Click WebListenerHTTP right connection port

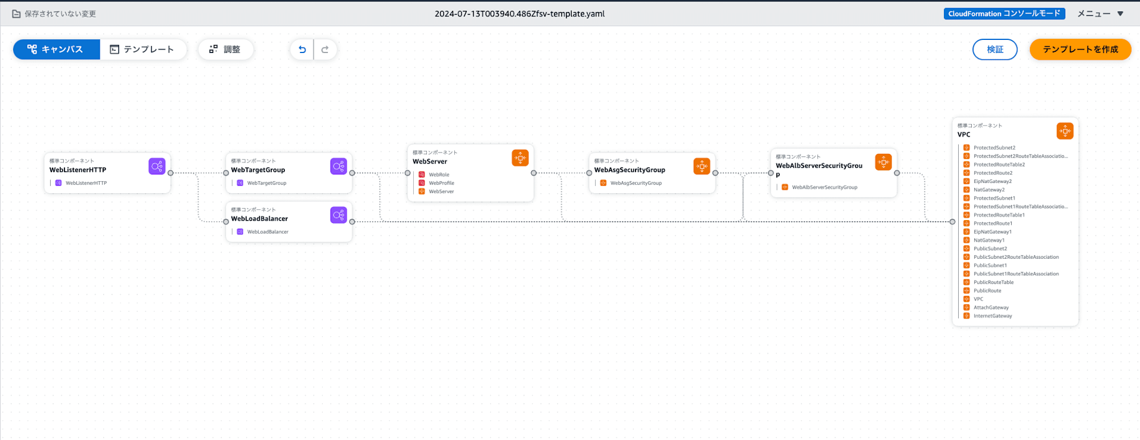[170, 173]
